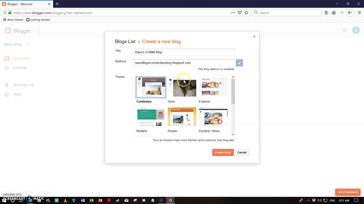Select the Soho theme thumbnail
Screen dimensions: 364x204
point(182,87)
